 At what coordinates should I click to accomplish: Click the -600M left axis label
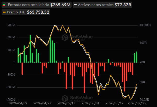point(11,87)
